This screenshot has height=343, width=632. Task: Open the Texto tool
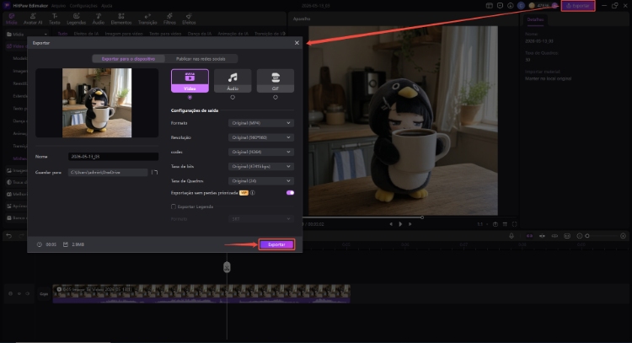point(55,19)
